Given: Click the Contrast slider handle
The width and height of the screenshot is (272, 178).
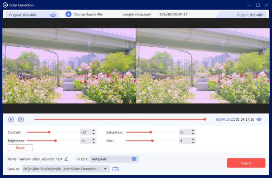Looking at the screenshot, I should pyautogui.click(x=49, y=132).
